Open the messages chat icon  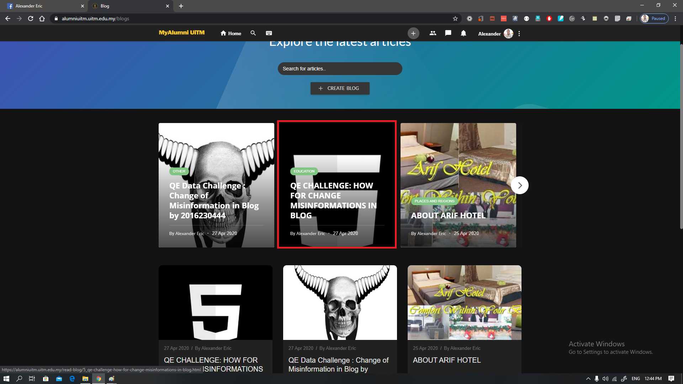(448, 33)
